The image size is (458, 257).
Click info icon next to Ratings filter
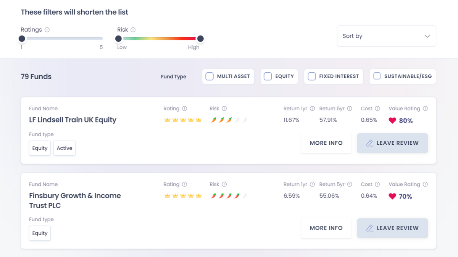tap(47, 30)
